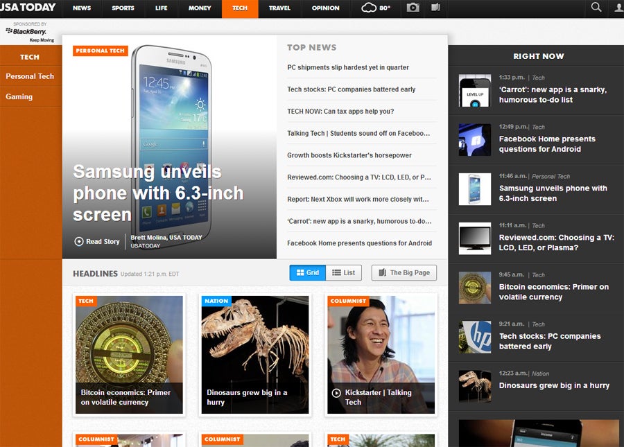
Task: Go to the News section
Action: 82,8
